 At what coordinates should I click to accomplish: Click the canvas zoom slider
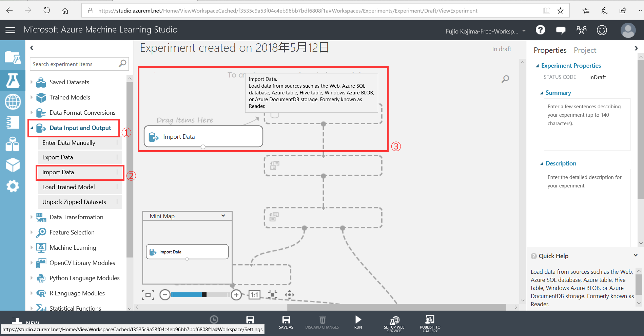(x=201, y=295)
